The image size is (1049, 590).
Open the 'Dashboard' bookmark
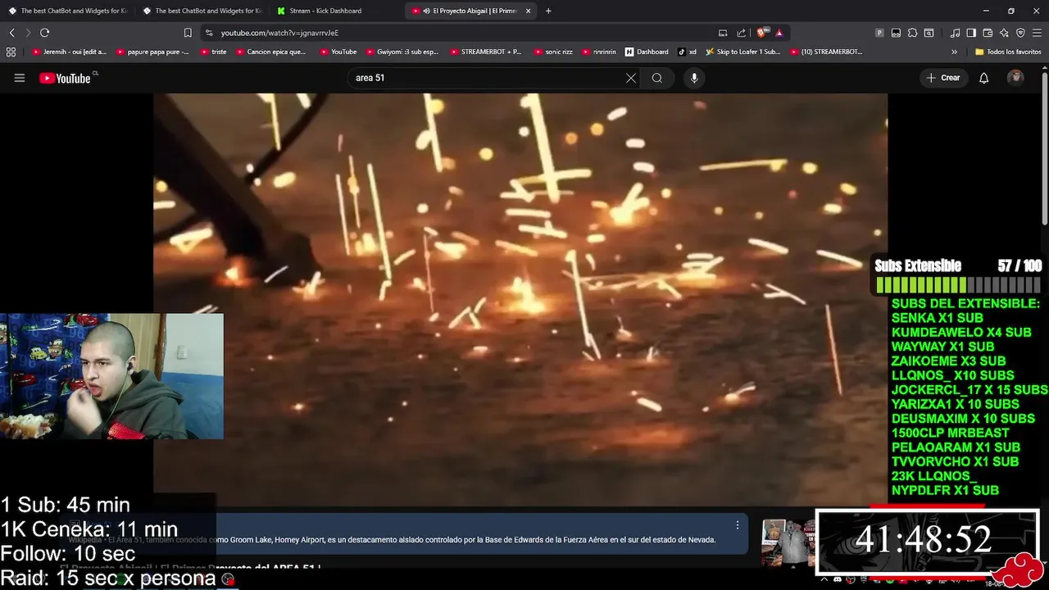tap(647, 52)
